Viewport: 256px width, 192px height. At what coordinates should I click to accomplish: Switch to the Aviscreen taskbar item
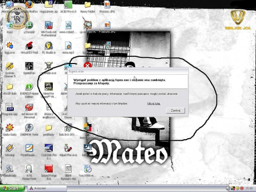point(47,188)
